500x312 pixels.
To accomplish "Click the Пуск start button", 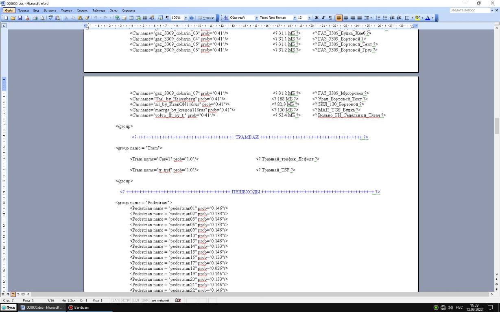I will click(x=8, y=308).
